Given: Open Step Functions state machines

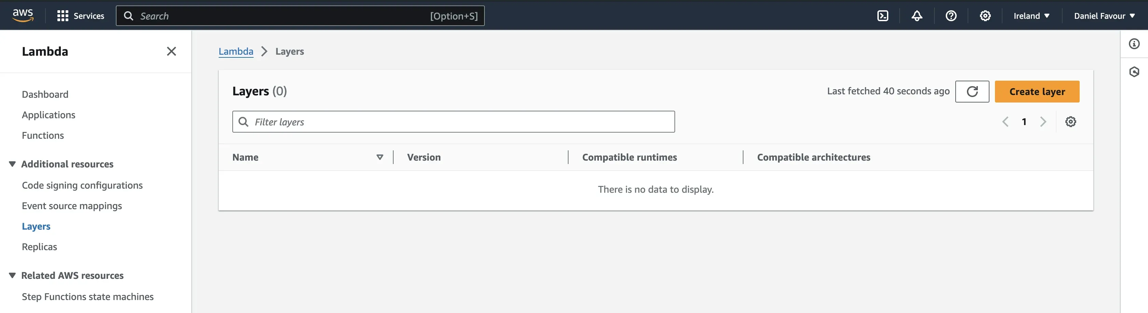Looking at the screenshot, I should (88, 297).
